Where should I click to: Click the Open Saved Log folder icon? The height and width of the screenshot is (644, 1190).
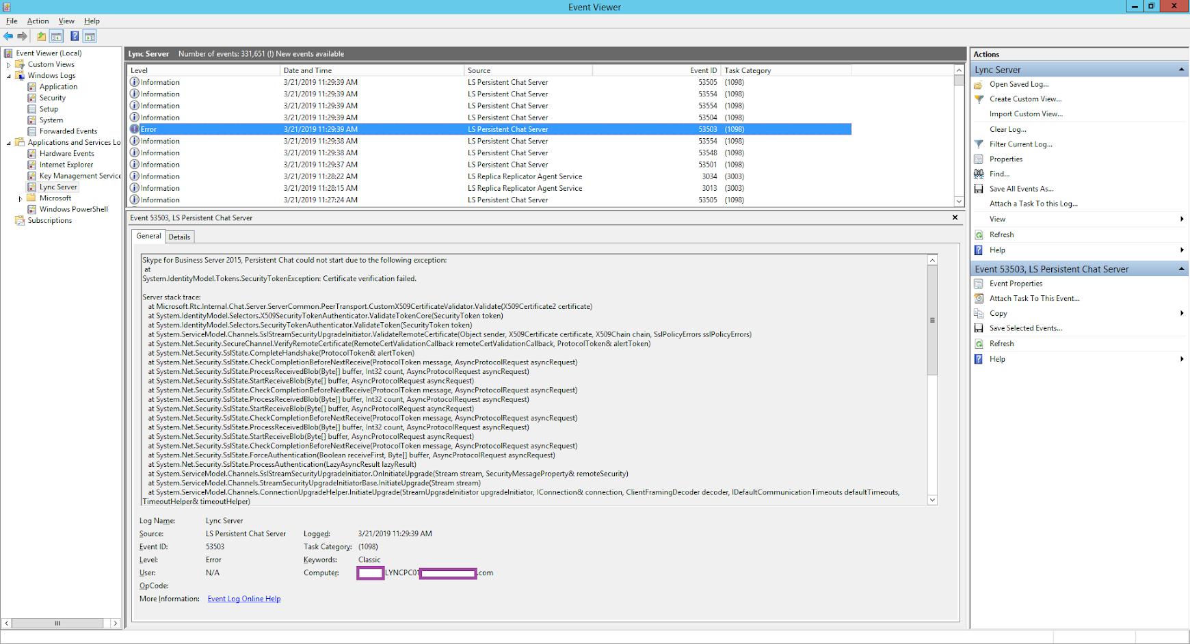pyautogui.click(x=979, y=85)
